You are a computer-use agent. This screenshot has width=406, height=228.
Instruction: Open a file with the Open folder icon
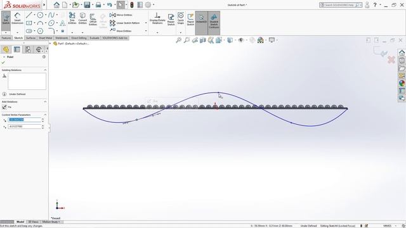coord(75,4)
